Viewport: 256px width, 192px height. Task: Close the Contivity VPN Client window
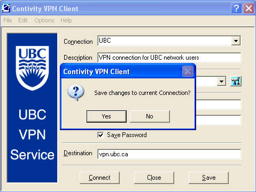point(249,8)
